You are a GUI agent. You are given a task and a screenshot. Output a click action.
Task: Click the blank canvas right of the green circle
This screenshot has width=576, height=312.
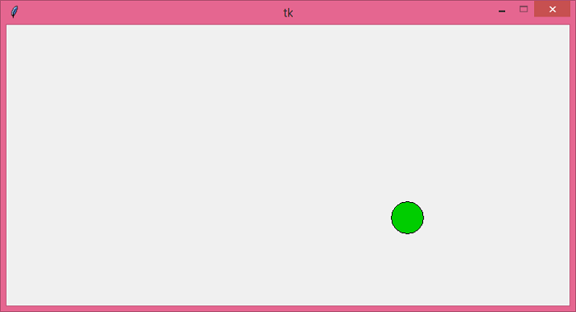click(x=496, y=218)
